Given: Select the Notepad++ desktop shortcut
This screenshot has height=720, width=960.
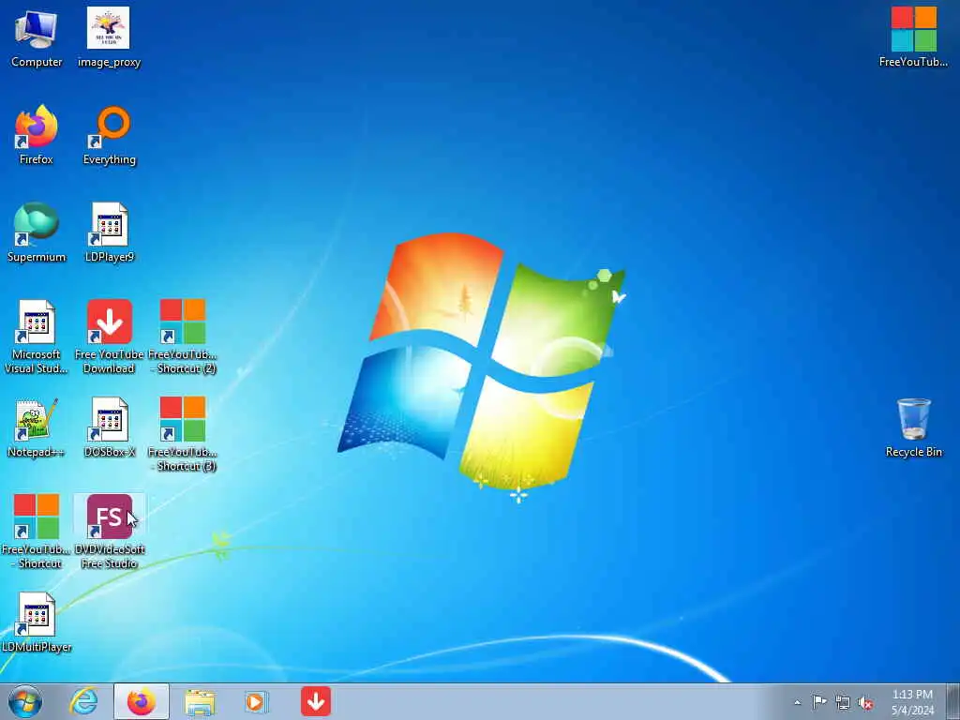Looking at the screenshot, I should coord(37,427).
